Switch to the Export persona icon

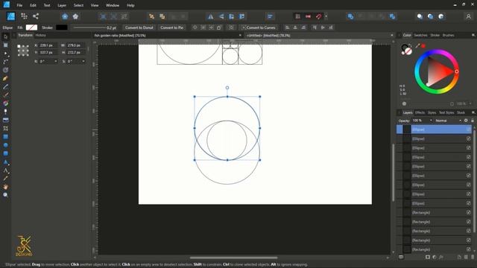36,16
